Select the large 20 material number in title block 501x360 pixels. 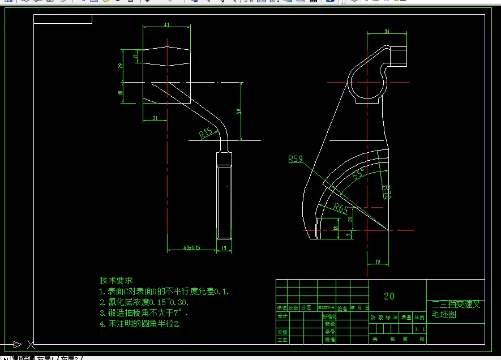(389, 296)
